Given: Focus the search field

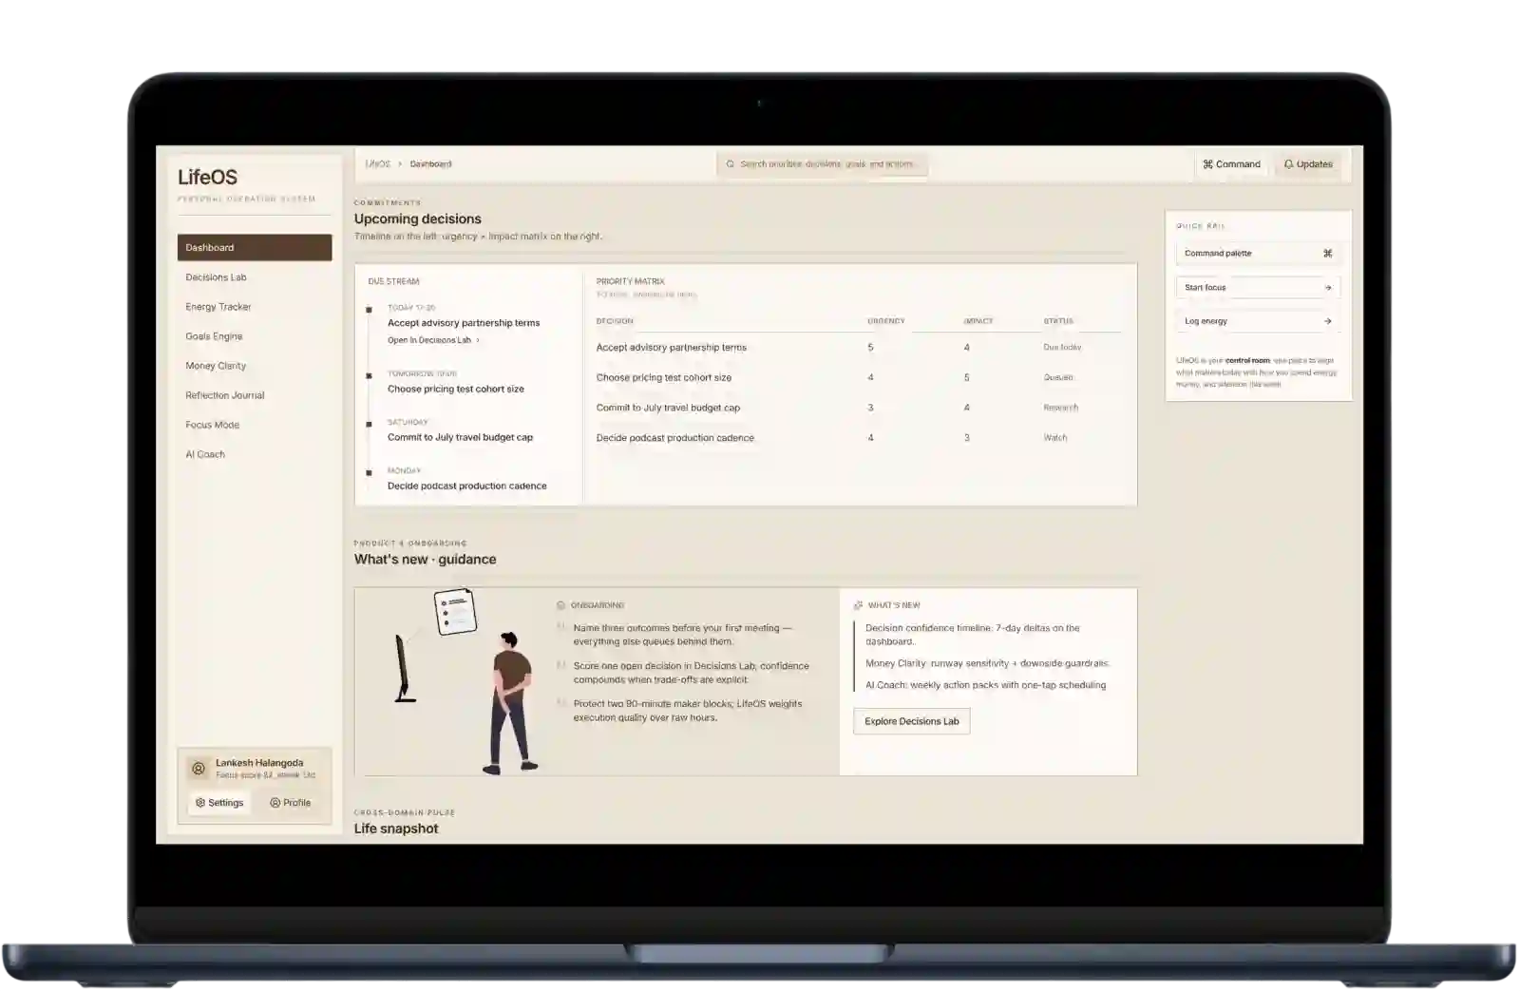Looking at the screenshot, I should [822, 164].
